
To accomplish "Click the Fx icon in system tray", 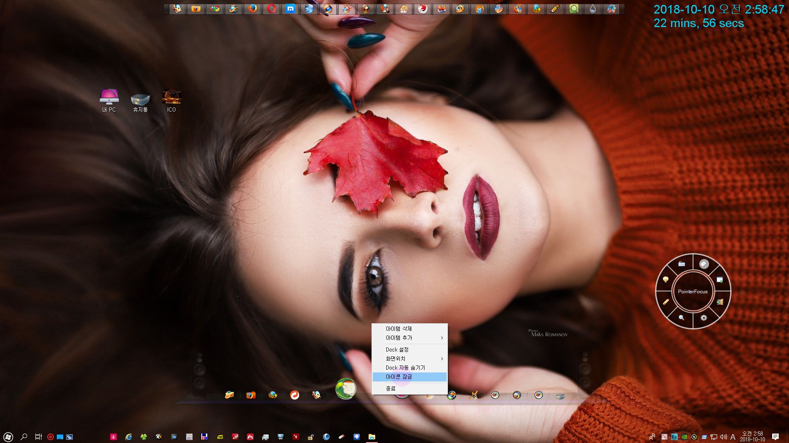I will point(674,437).
